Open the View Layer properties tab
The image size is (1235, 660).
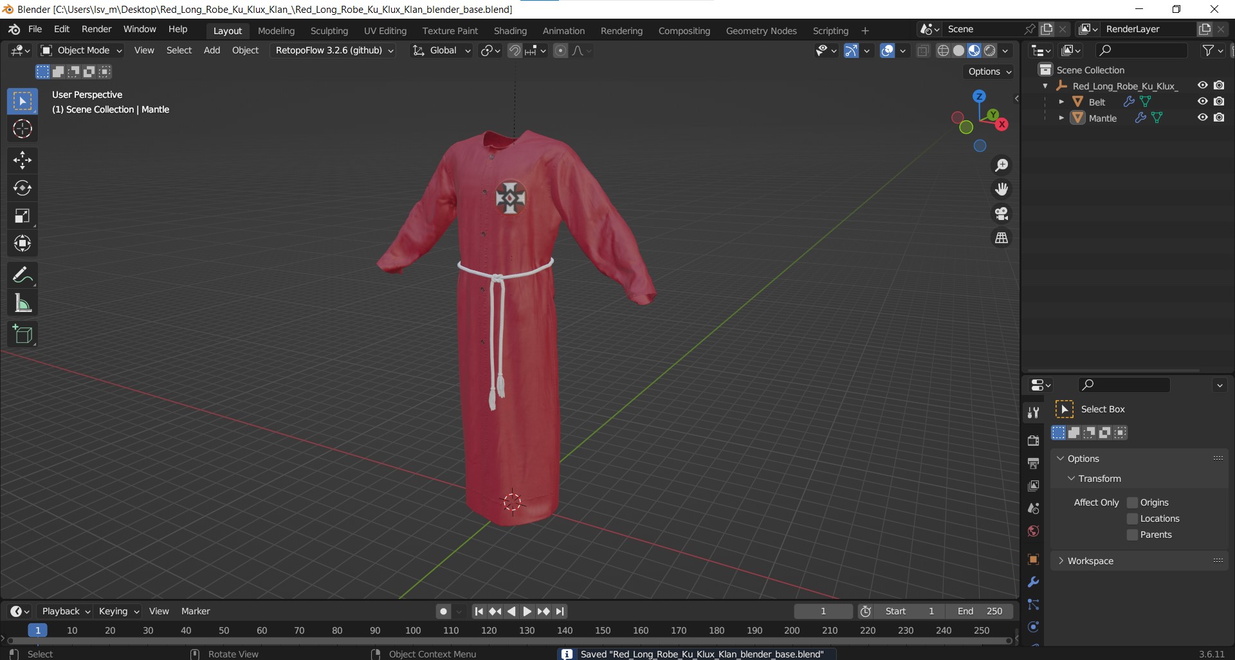(1034, 486)
